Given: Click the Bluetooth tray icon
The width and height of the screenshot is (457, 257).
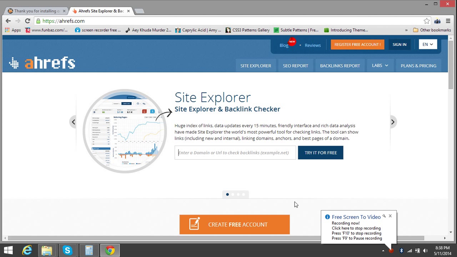Looking at the screenshot, I should (x=401, y=251).
